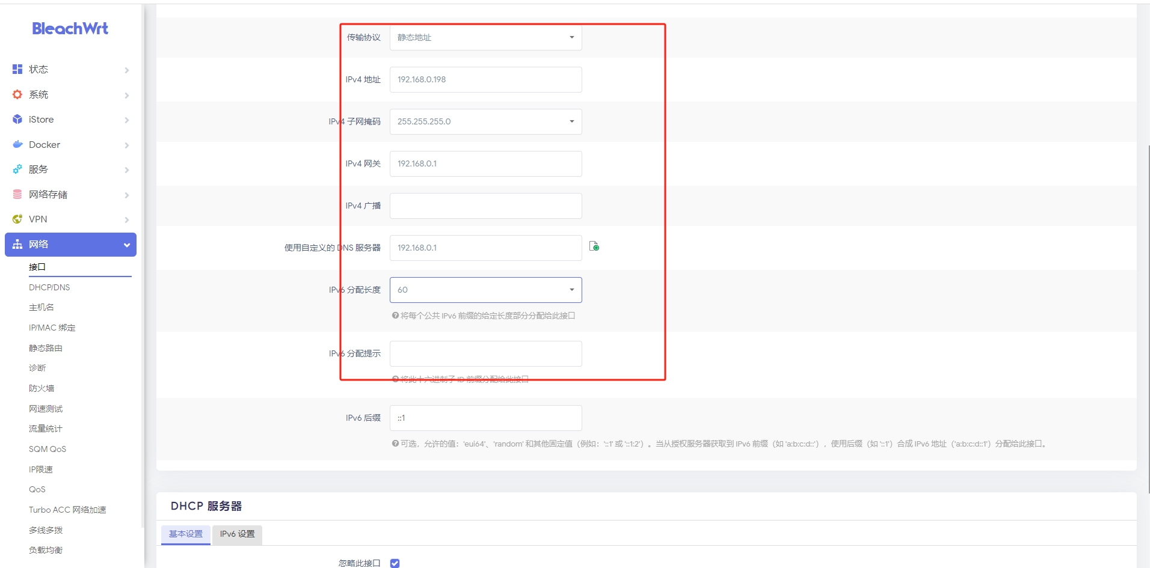Open the transfer protocol dropdown
This screenshot has width=1150, height=568.
coord(485,37)
